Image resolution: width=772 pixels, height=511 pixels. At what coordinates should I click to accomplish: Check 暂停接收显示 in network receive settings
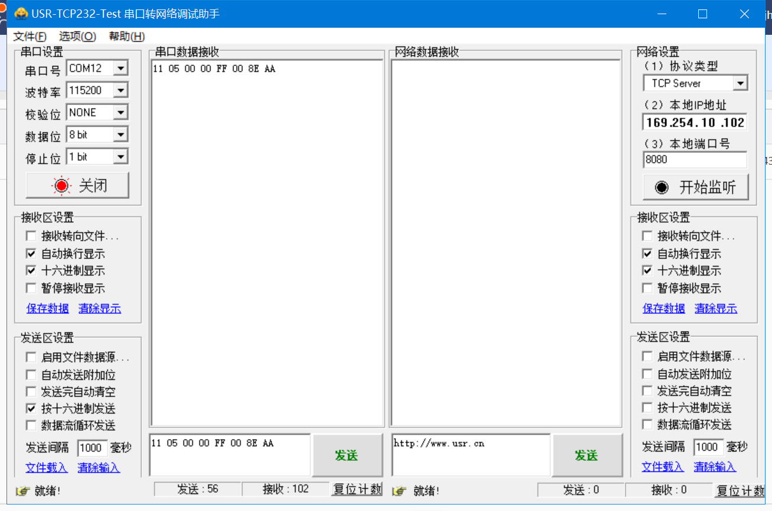click(647, 289)
